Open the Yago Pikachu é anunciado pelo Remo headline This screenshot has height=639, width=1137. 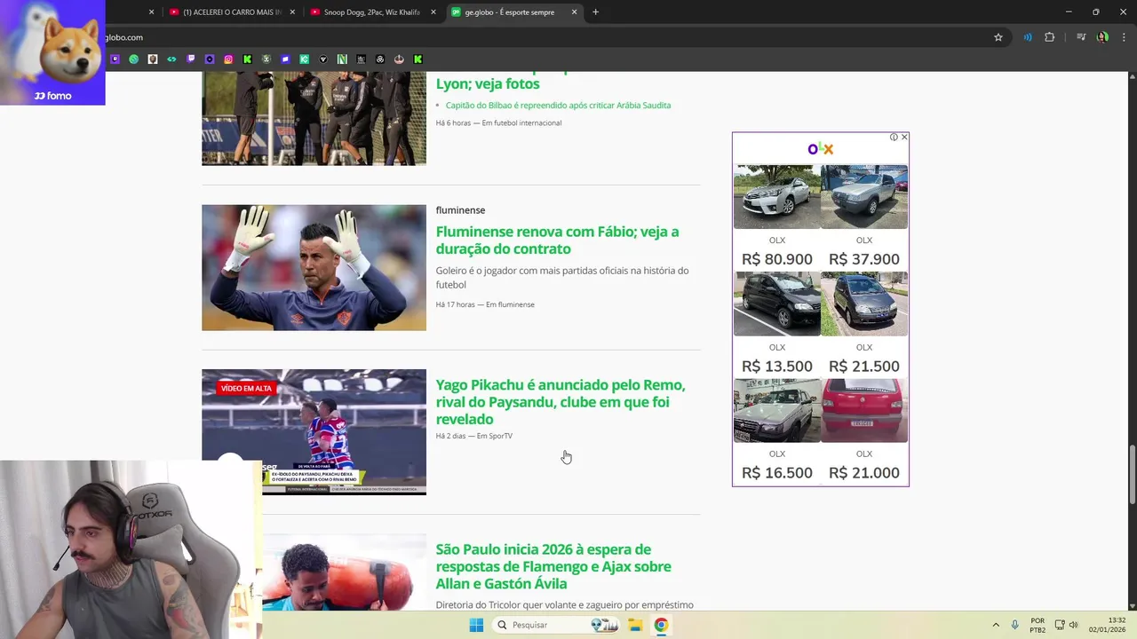tap(561, 402)
